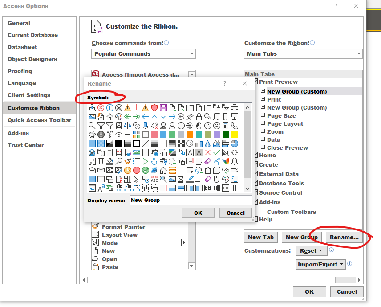Select the red shield symbol
This screenshot has height=307, width=381.
pyautogui.click(x=154, y=107)
